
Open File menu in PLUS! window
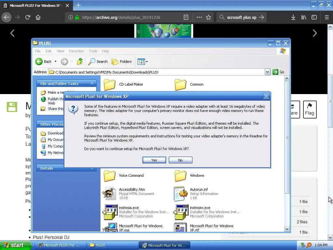pos(38,51)
